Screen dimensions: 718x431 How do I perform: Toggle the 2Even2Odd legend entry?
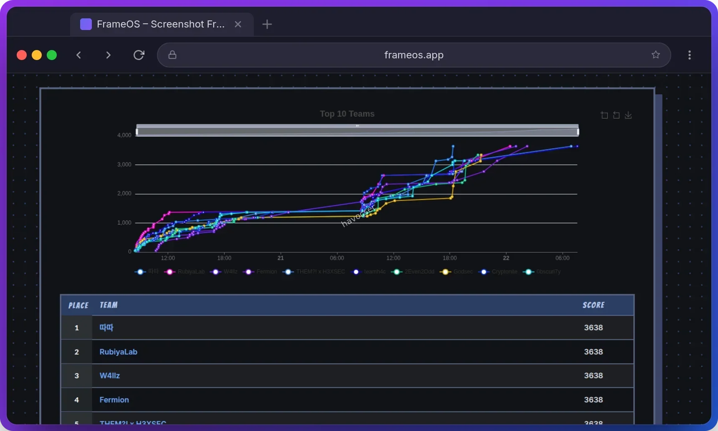click(x=413, y=272)
